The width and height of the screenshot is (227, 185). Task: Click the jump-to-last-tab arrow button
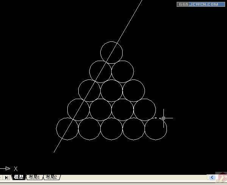6,177
